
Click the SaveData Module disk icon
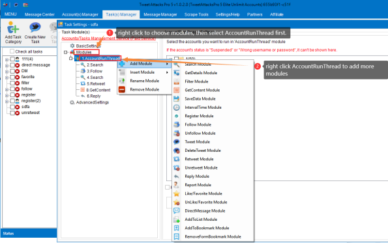tap(177, 98)
